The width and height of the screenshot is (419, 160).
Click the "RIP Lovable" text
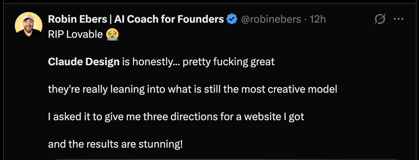(x=76, y=35)
